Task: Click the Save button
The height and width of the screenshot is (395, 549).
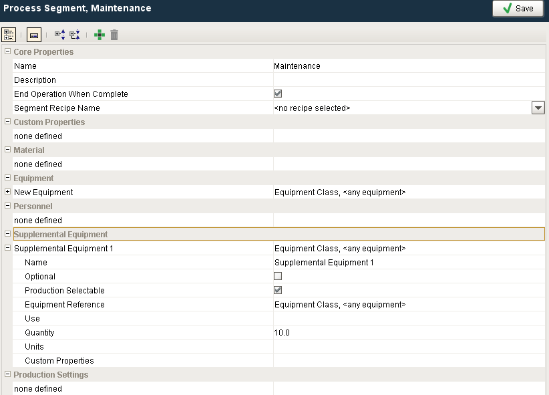Action: 518,9
